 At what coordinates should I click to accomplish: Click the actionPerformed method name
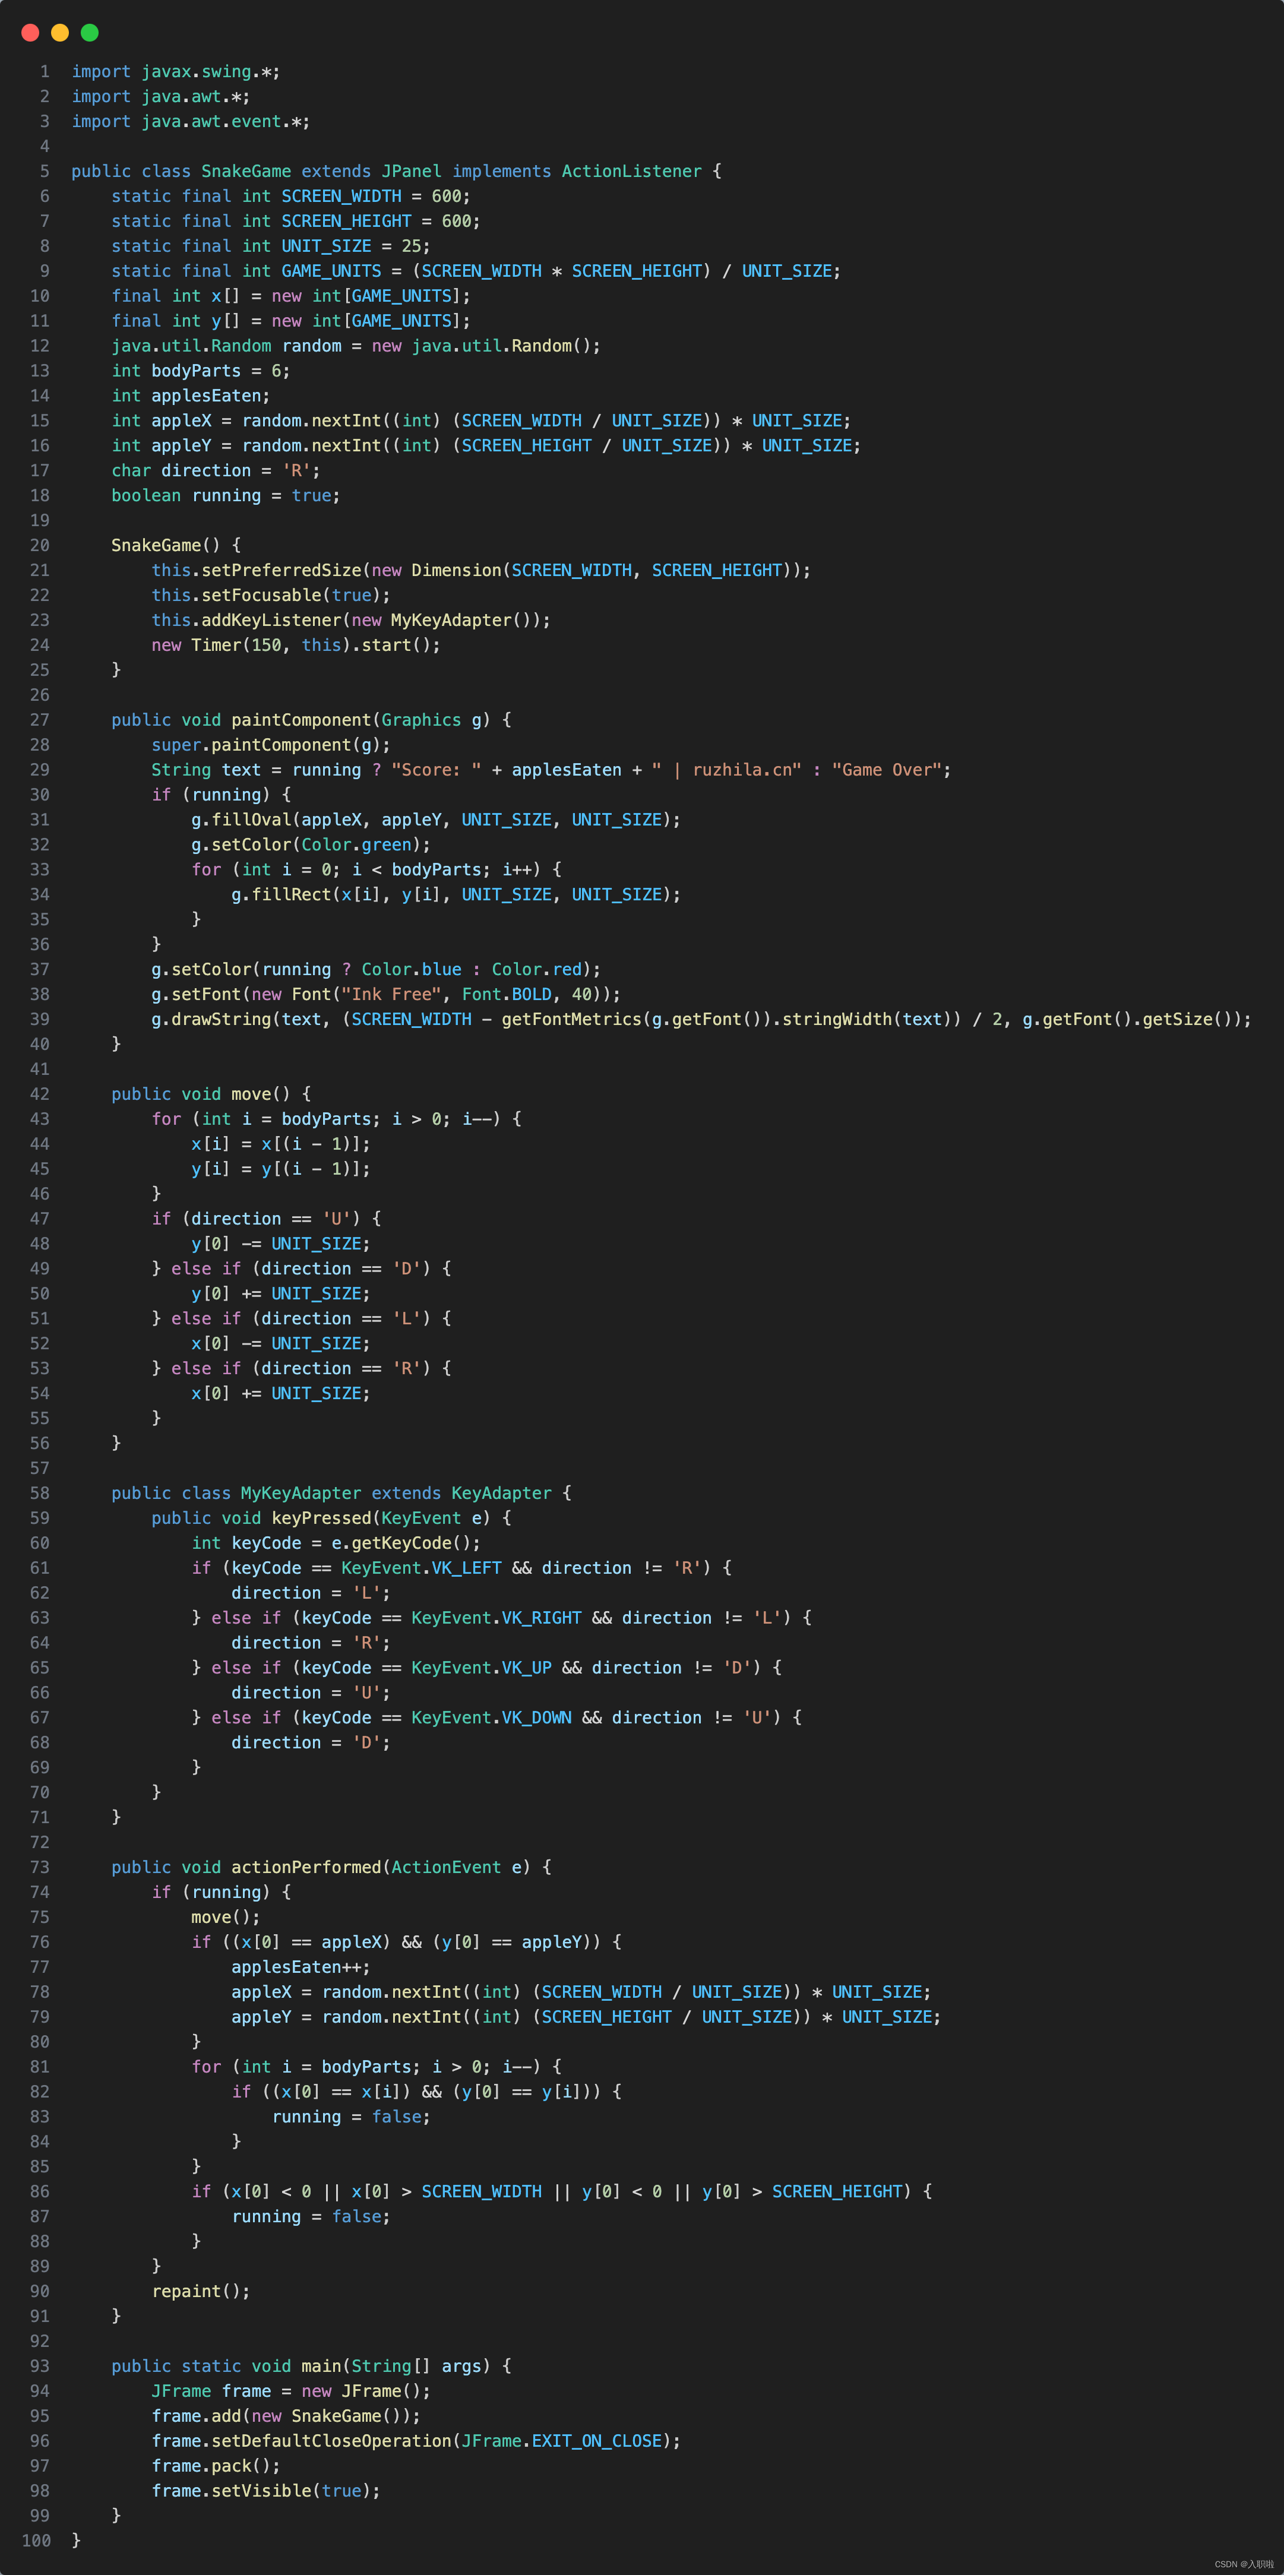click(306, 1867)
